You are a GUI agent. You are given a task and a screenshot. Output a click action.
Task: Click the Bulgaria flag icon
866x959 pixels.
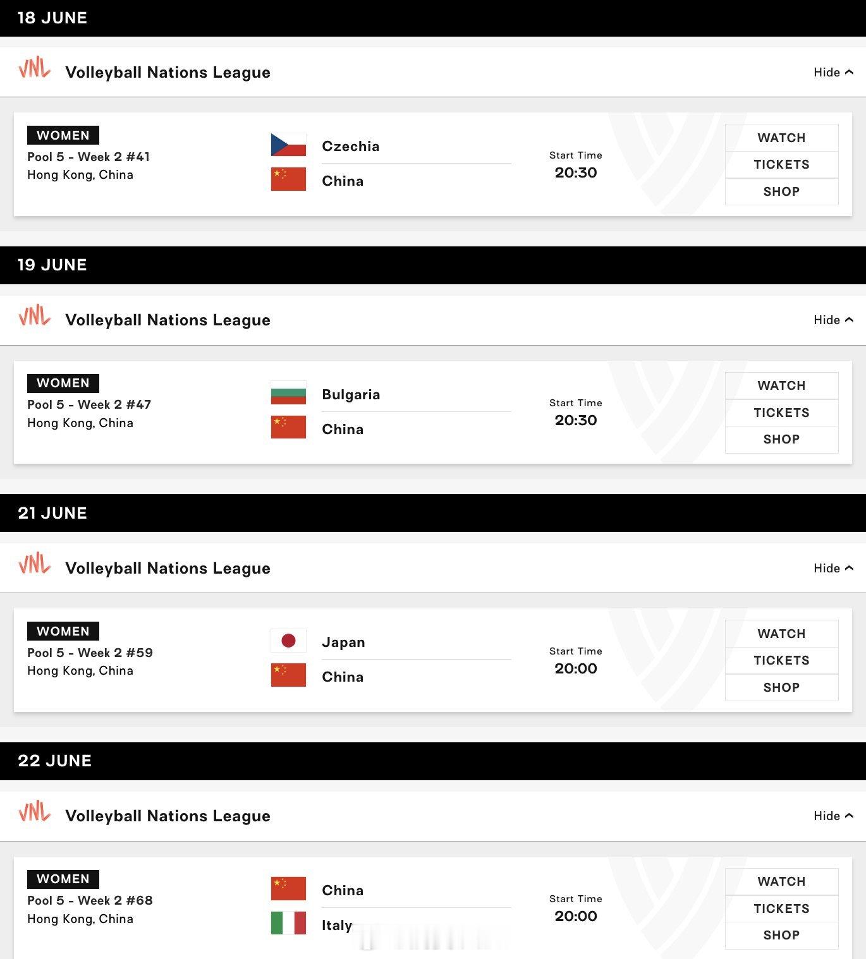click(288, 392)
